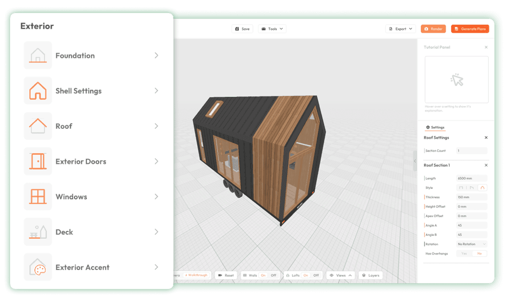
Task: Select the Exterior Accent palette icon
Action: (38, 267)
